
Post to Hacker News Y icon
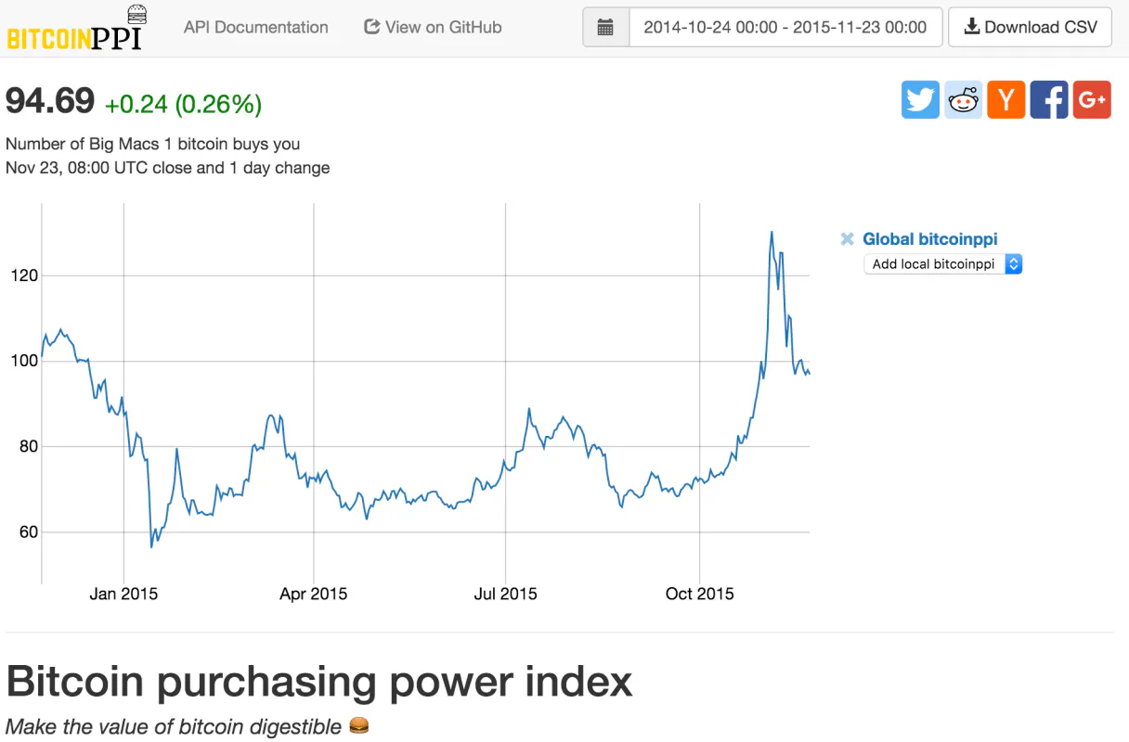point(1006,100)
